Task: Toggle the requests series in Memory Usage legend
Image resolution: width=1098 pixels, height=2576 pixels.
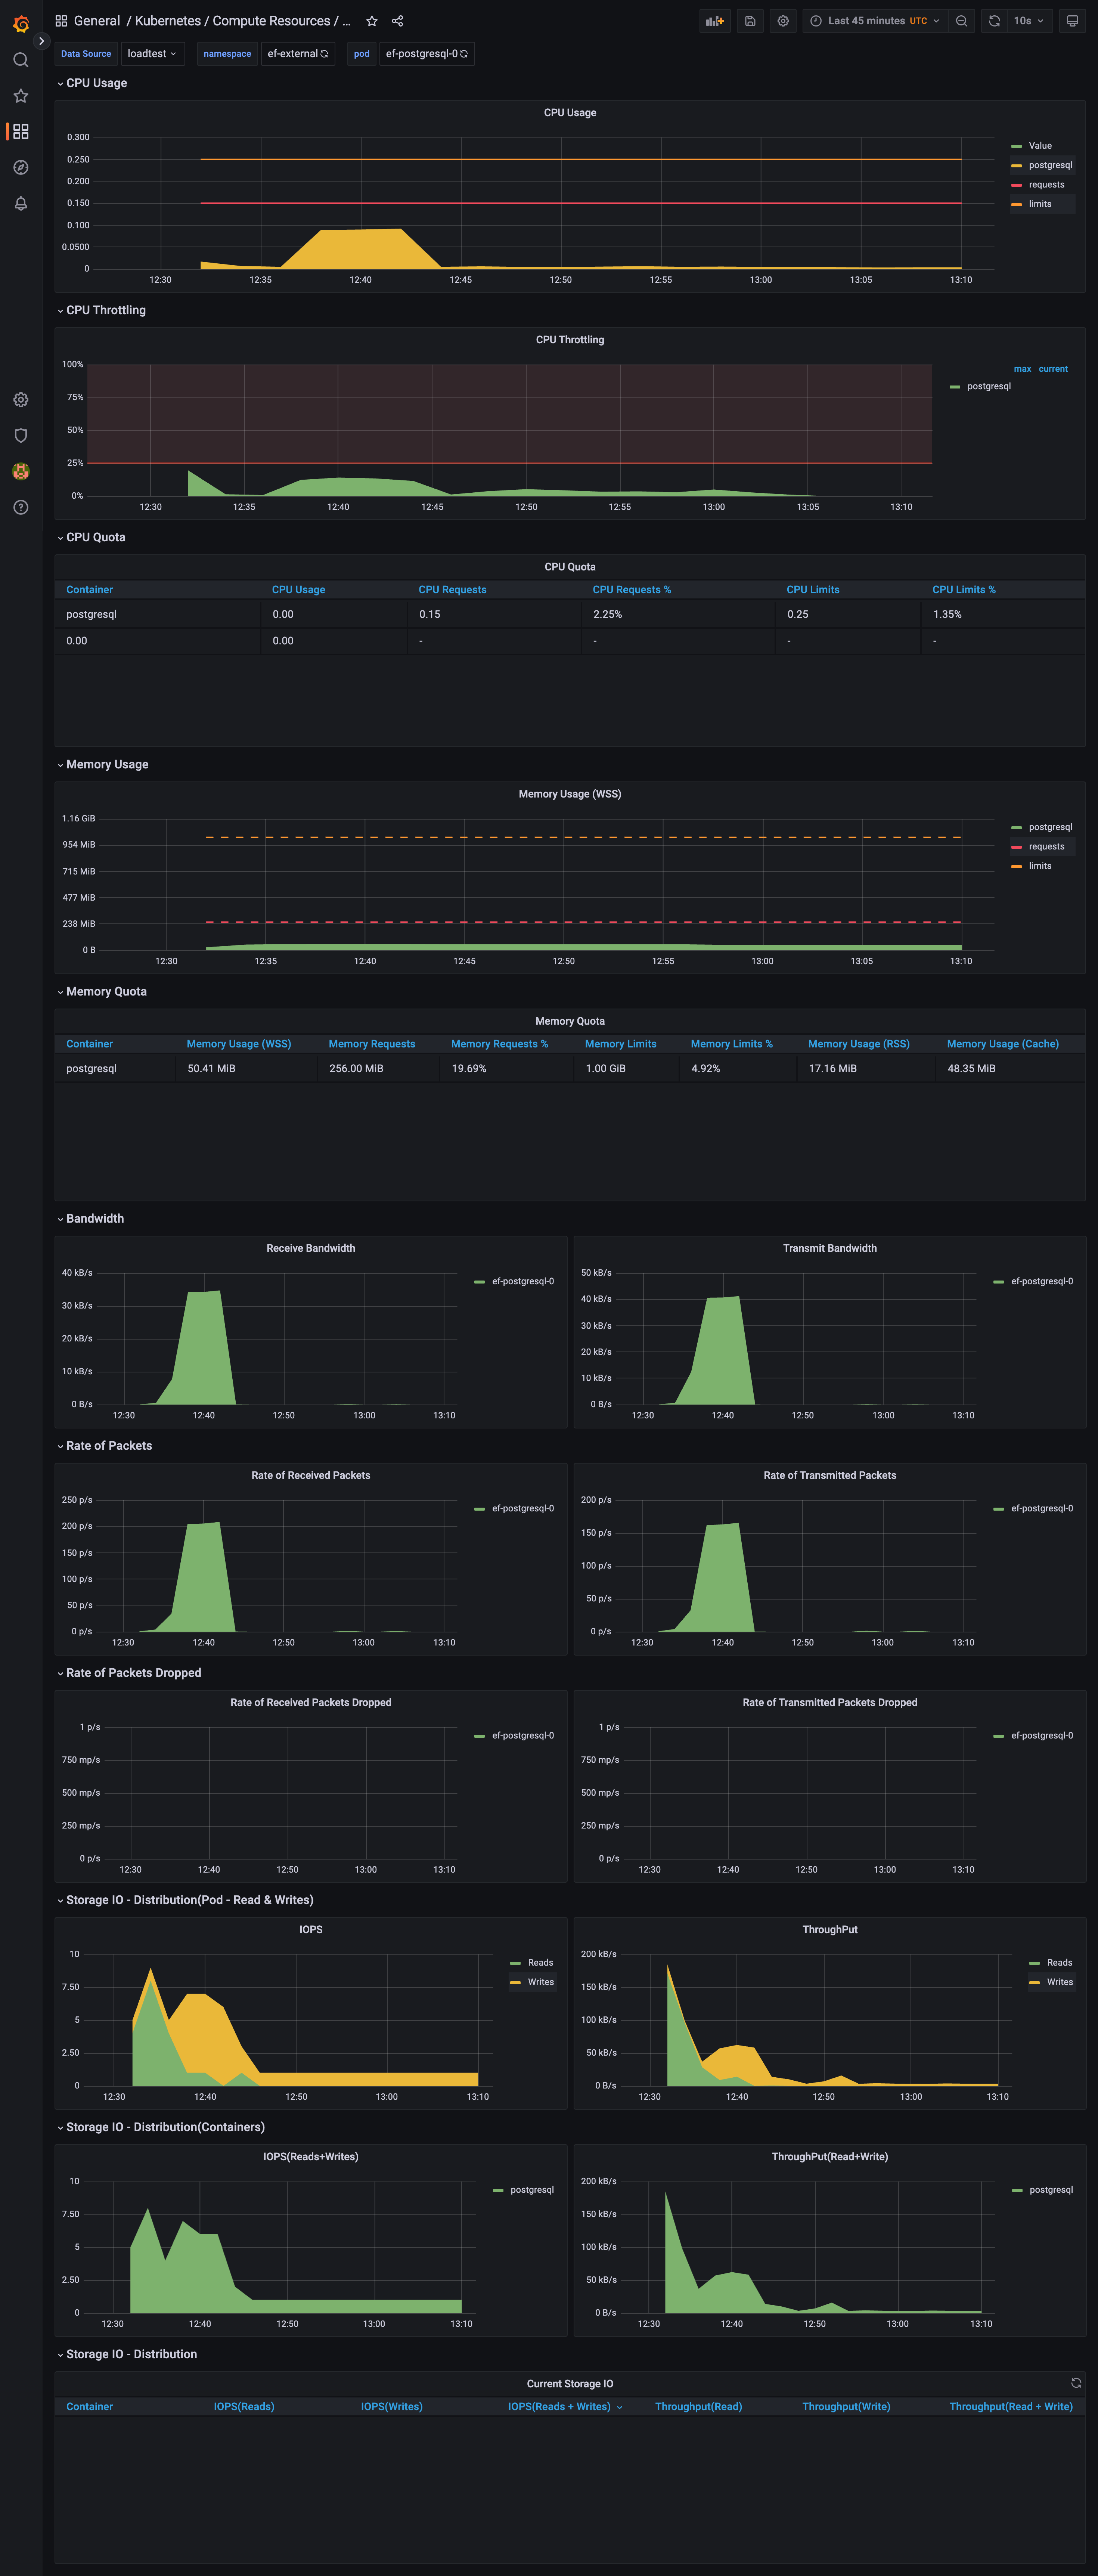Action: [x=1046, y=847]
